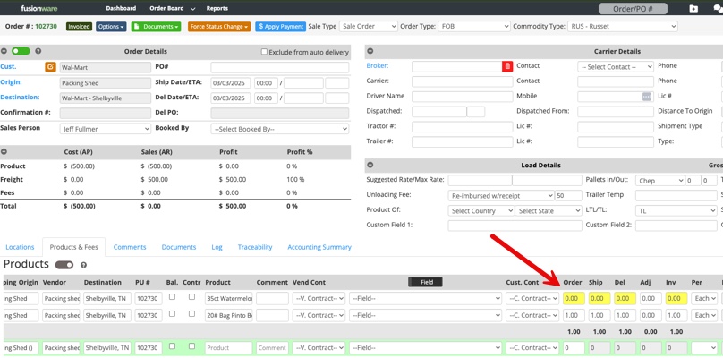Collapse the Order Details section
723x358 pixels.
tap(5, 51)
